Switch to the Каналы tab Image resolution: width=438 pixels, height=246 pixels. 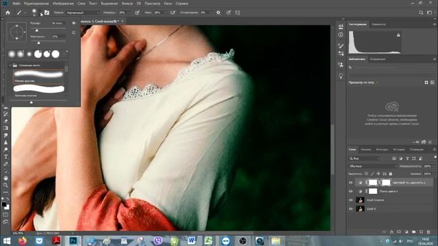(x=366, y=150)
